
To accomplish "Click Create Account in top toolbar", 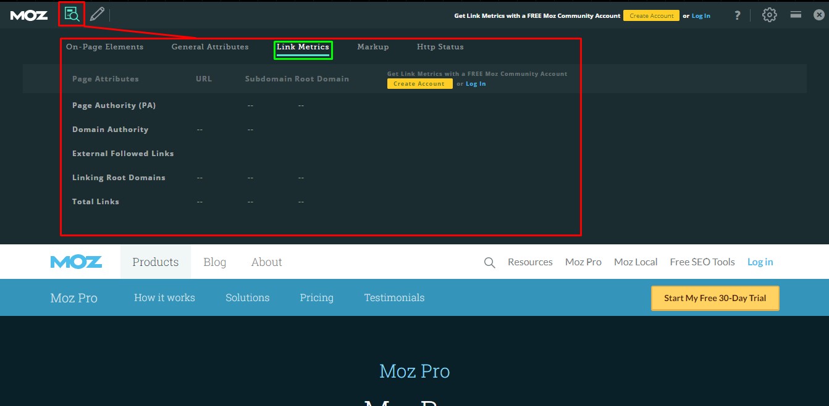I will 651,15.
